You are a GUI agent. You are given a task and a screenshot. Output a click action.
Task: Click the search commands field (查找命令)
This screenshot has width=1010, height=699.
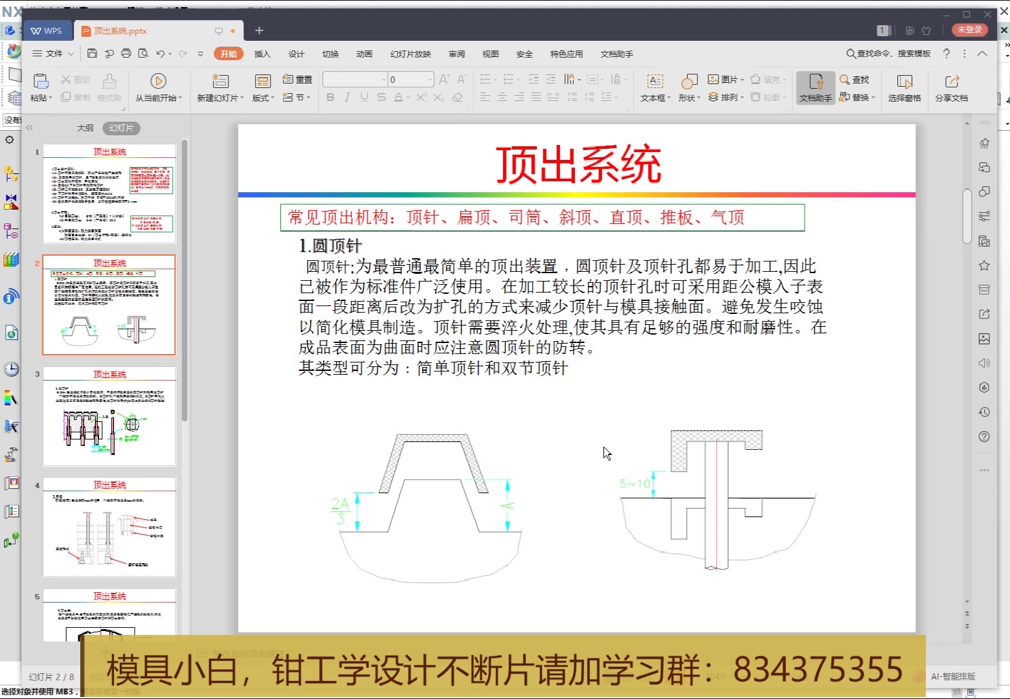(889, 54)
